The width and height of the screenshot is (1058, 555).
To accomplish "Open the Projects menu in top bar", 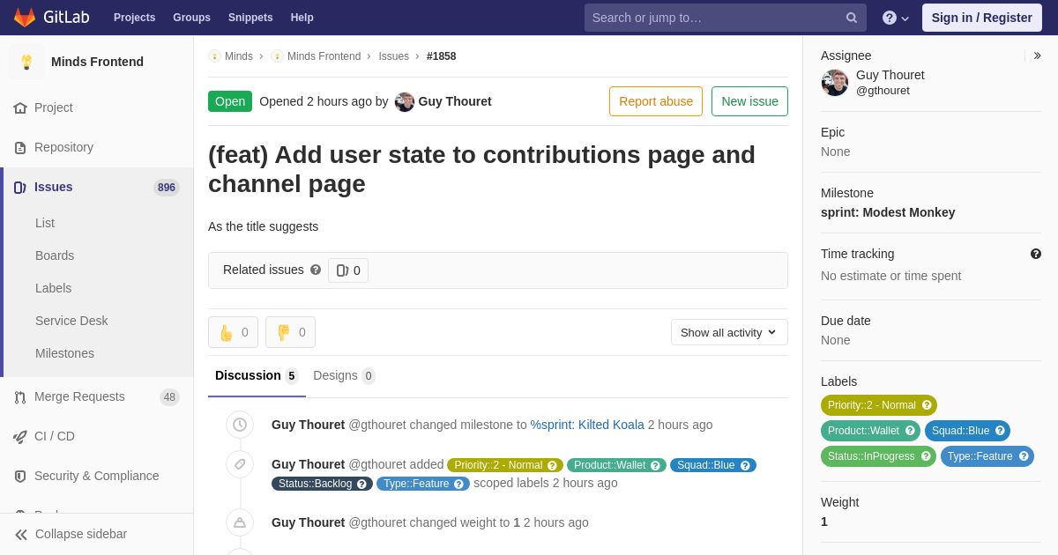I will pyautogui.click(x=134, y=18).
